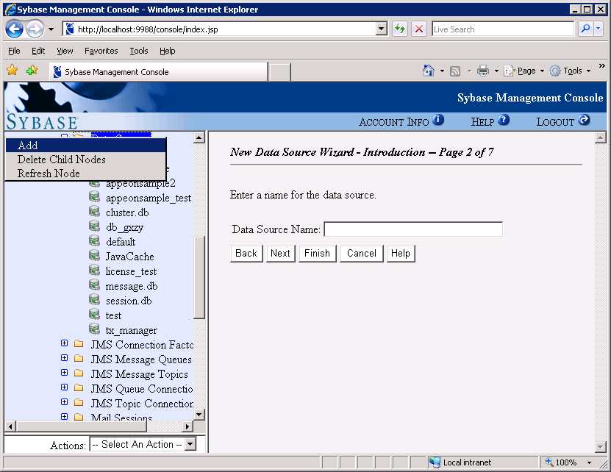
Task: Select license_test data source
Action: coord(131,271)
